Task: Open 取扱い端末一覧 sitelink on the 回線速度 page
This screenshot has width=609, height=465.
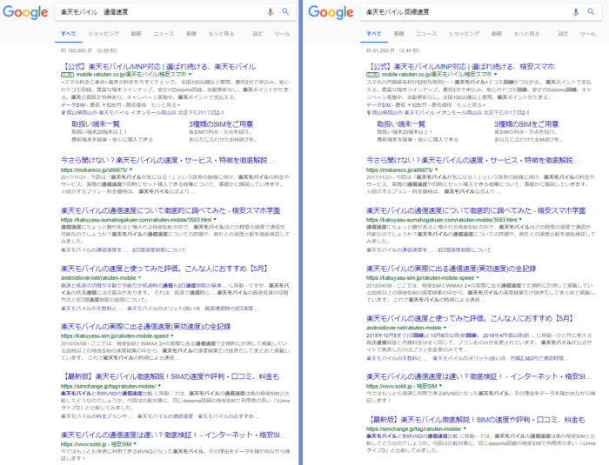Action: click(x=401, y=123)
